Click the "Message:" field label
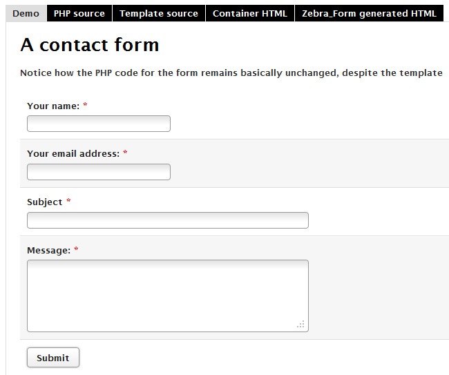Image resolution: width=449 pixels, height=375 pixels. click(48, 251)
